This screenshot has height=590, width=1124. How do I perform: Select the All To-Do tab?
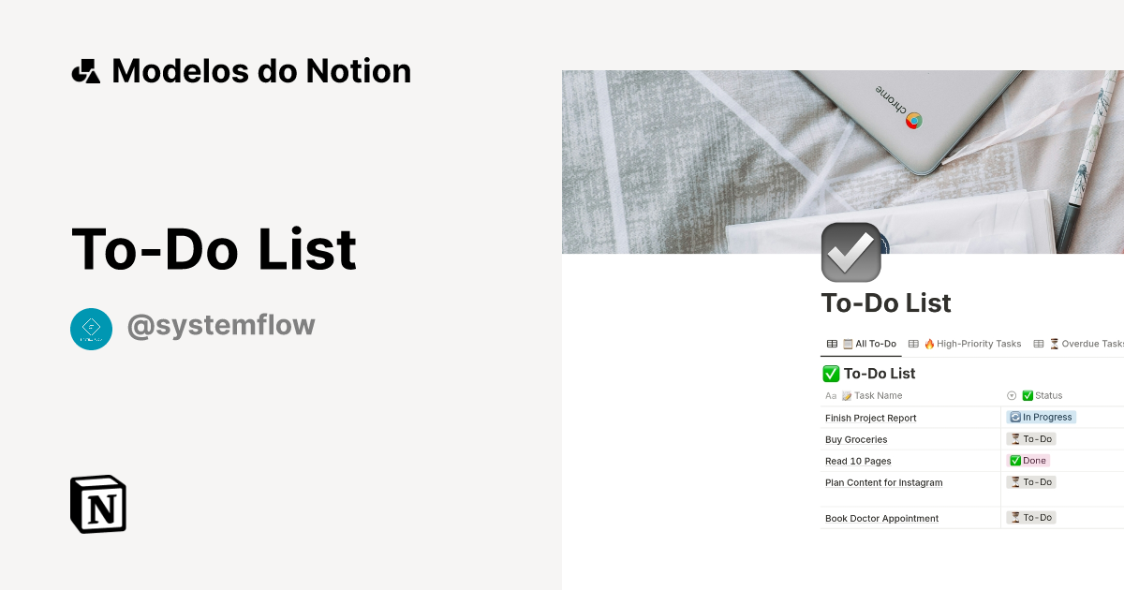pos(869,344)
